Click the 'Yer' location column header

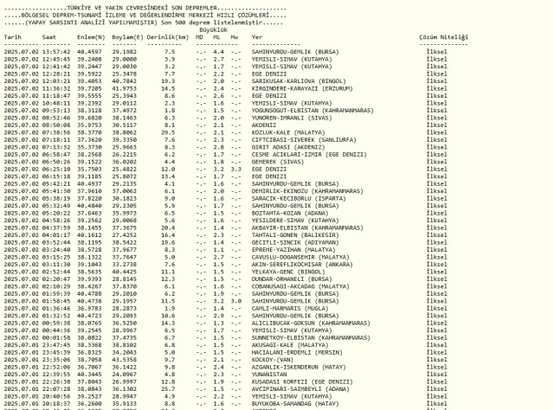(257, 38)
